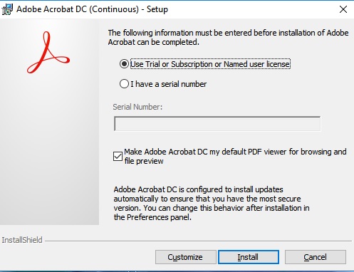354x272 pixels.
Task: Click the 'Serial Number:' field label
Action: click(137, 107)
